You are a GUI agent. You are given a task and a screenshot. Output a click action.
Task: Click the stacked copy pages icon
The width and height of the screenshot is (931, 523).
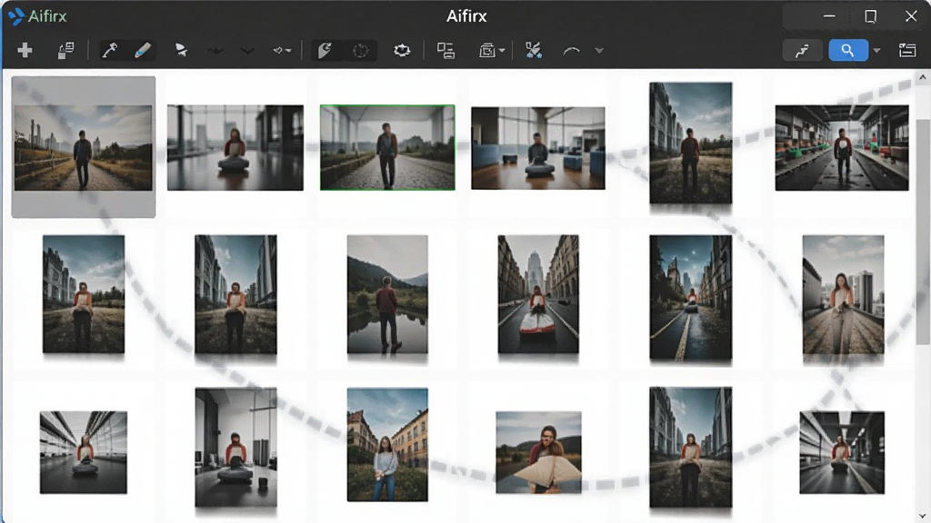click(x=65, y=51)
